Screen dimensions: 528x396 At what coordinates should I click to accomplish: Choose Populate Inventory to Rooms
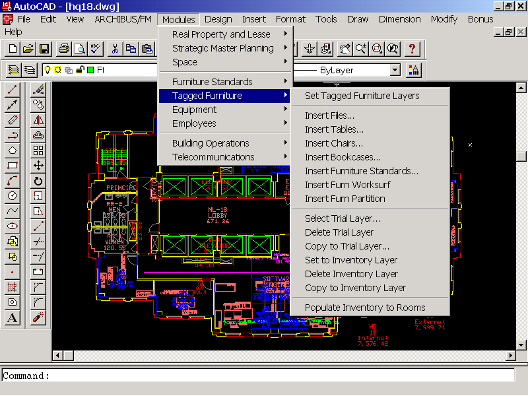coord(370,308)
